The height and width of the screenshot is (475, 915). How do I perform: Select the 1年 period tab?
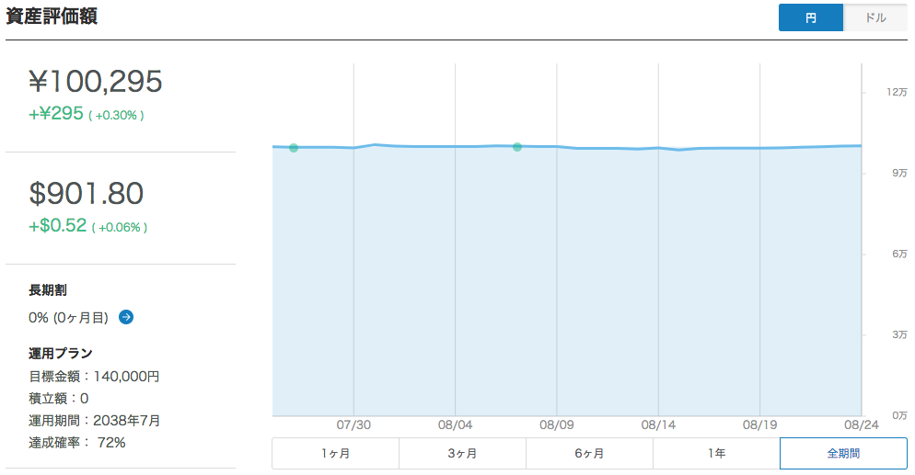tap(716, 454)
